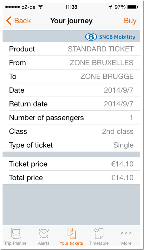Image resolution: width=144 pixels, height=250 pixels.
Task: Switch to the Alerts tab
Action: pos(44,236)
